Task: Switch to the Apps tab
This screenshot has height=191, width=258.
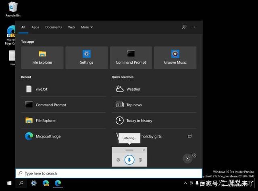Action: 35,27
